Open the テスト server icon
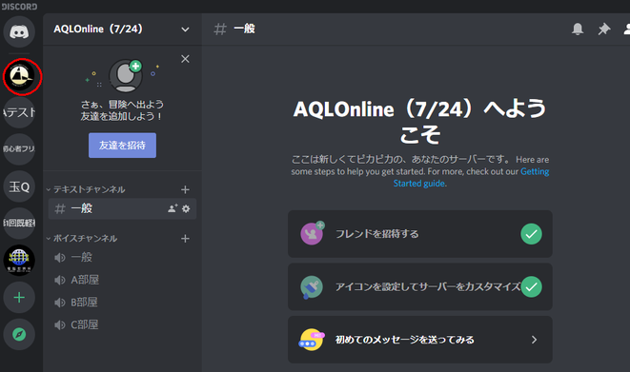The image size is (630, 372). (19, 112)
